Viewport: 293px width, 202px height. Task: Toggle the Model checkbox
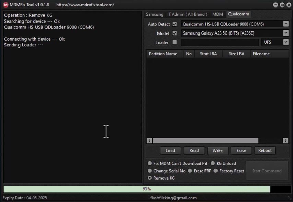175,33
